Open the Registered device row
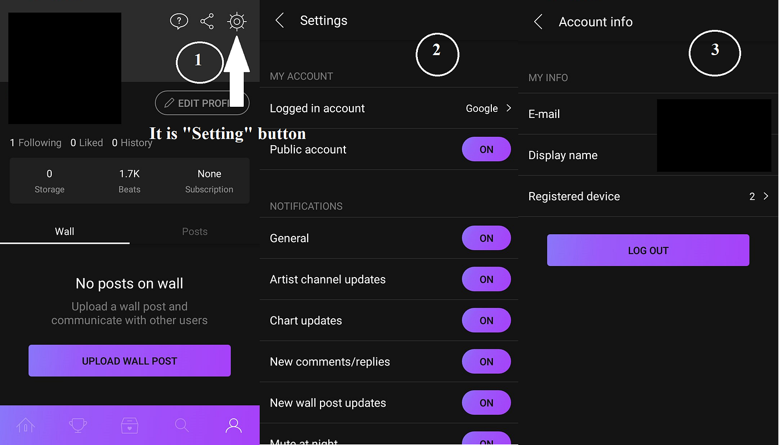The width and height of the screenshot is (779, 445). click(648, 196)
